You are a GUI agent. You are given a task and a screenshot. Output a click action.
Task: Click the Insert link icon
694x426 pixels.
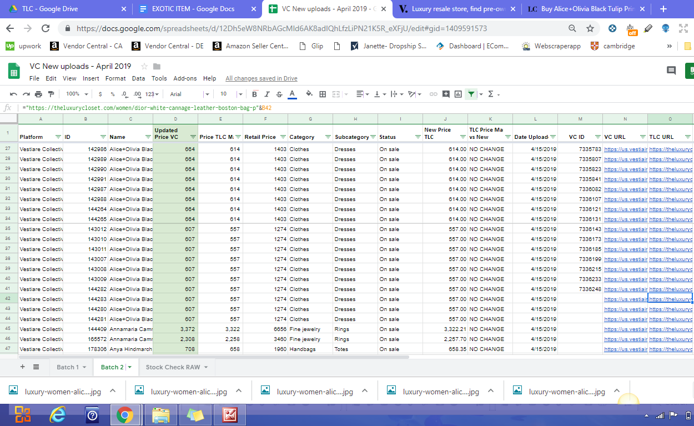coord(434,94)
